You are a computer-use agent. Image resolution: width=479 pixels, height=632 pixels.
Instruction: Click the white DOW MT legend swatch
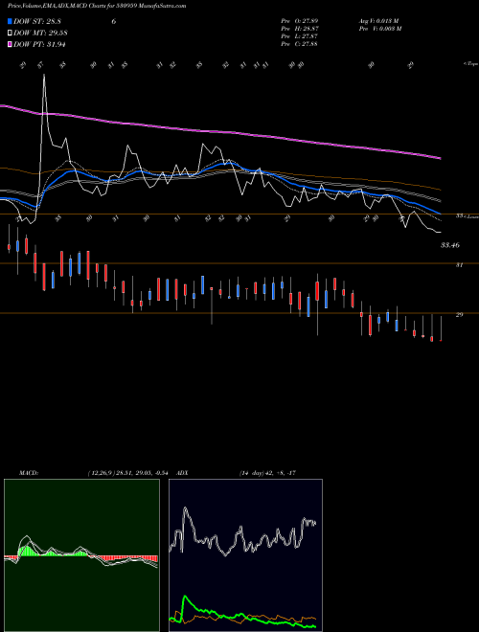click(x=11, y=34)
